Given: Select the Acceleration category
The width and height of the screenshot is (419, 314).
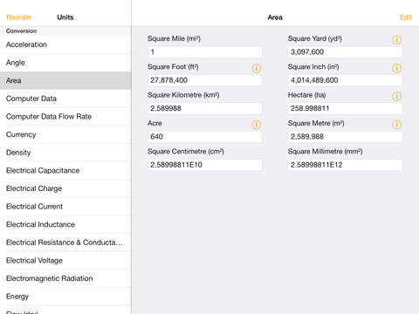Looking at the screenshot, I should click(x=65, y=44).
